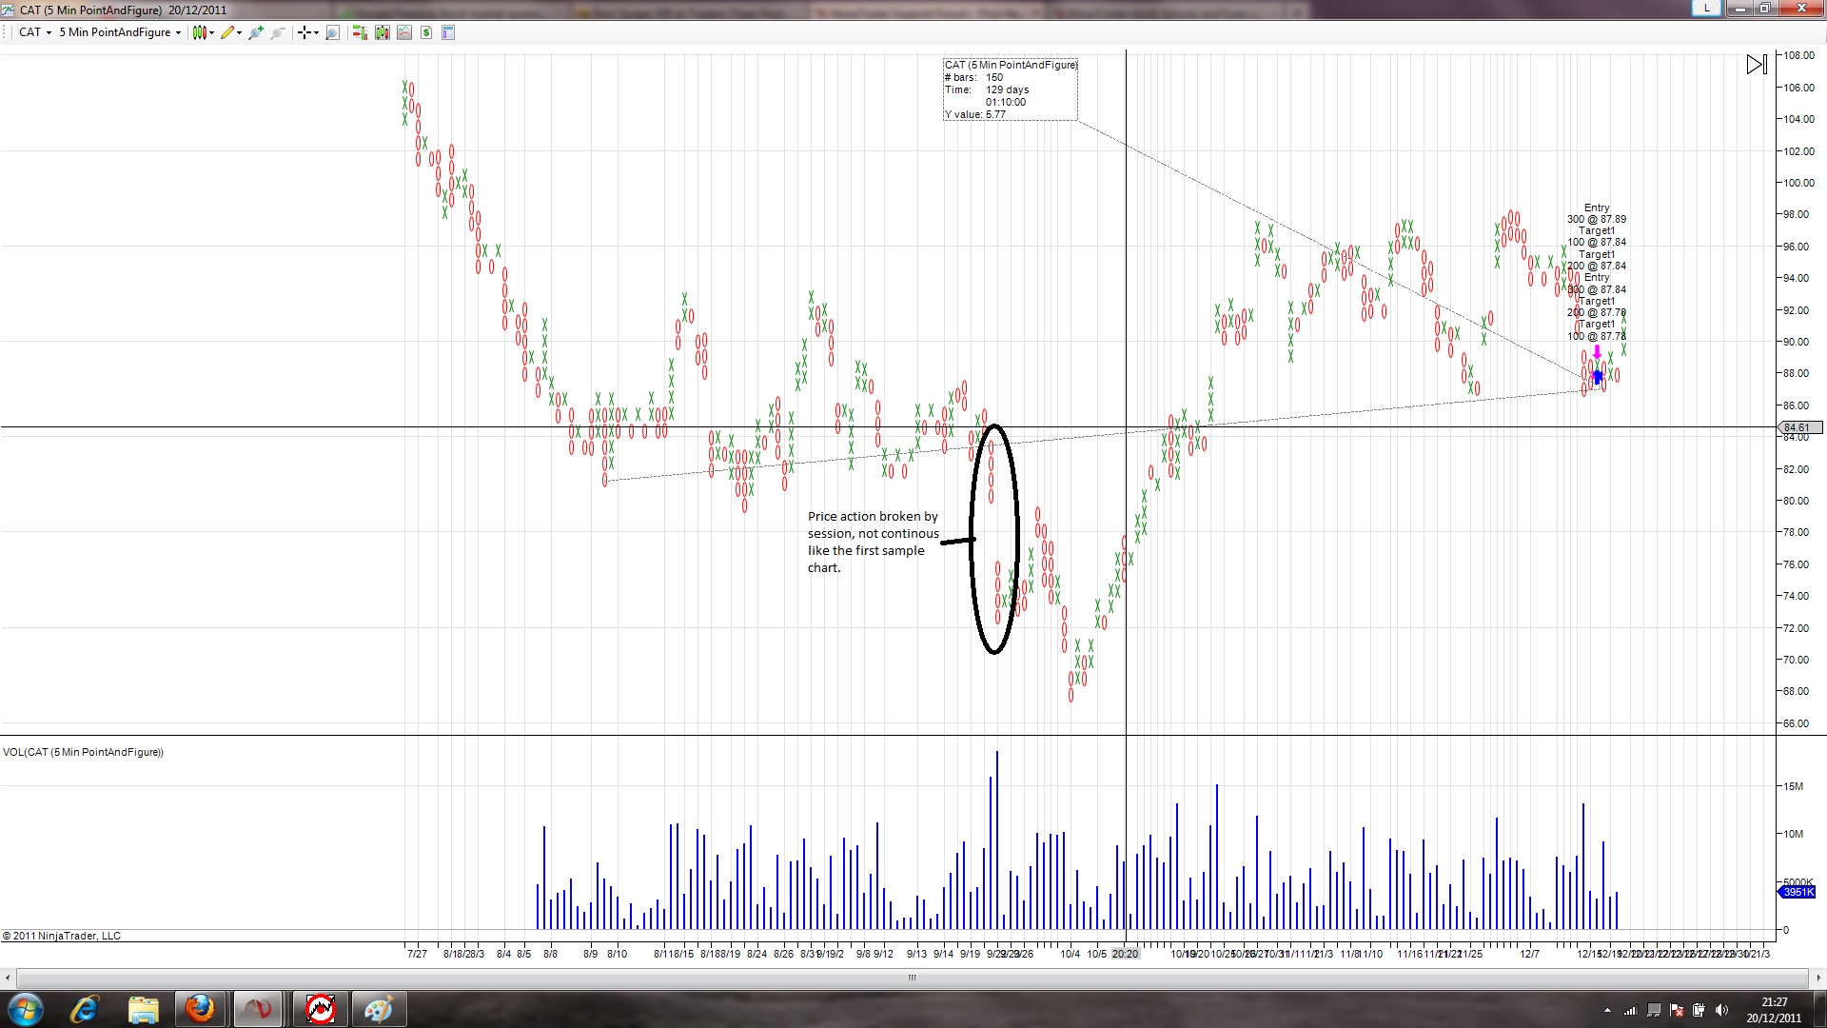1827x1028 pixels.
Task: Toggle the Chart Trader panel icon
Action: pos(360,32)
